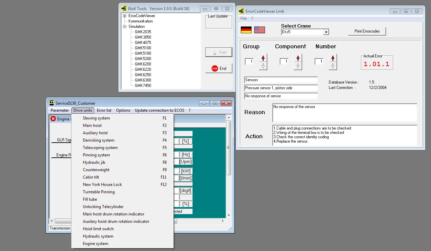Select the German flag language icon
Image resolution: width=431 pixels, height=251 pixels.
[246, 30]
